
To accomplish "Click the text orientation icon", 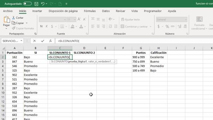I will (110, 19).
